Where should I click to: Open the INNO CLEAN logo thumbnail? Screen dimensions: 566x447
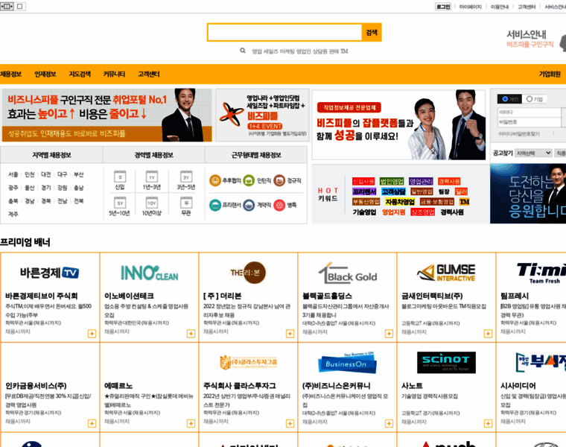tap(149, 273)
